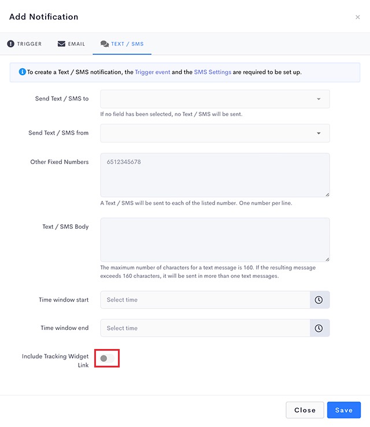
Task: Open clock picker for Time window end
Action: (319, 328)
